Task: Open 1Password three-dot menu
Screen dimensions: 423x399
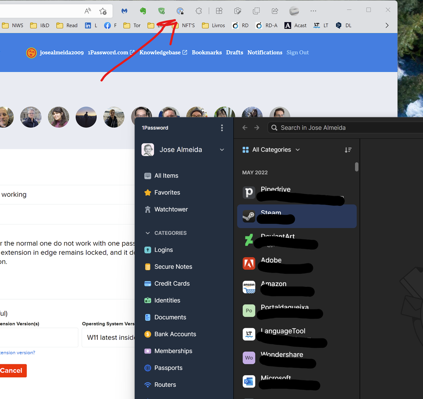Action: click(x=222, y=128)
